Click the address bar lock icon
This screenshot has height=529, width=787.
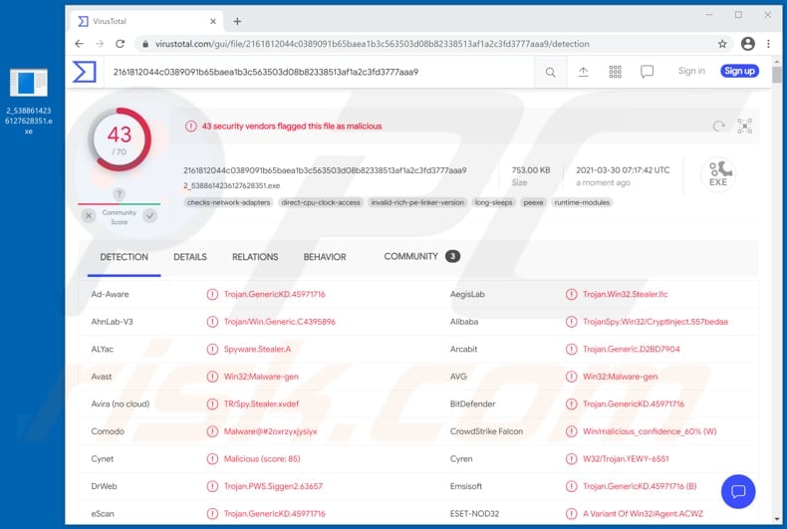click(145, 44)
